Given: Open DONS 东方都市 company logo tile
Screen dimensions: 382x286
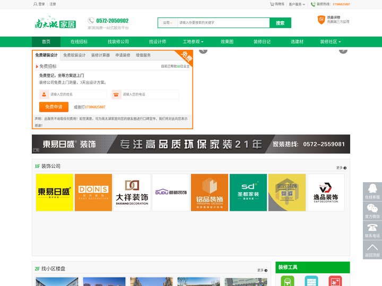Looking at the screenshot, I should coord(93,192).
